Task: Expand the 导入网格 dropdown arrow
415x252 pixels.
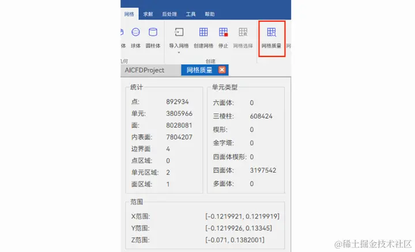Action: click(179, 52)
